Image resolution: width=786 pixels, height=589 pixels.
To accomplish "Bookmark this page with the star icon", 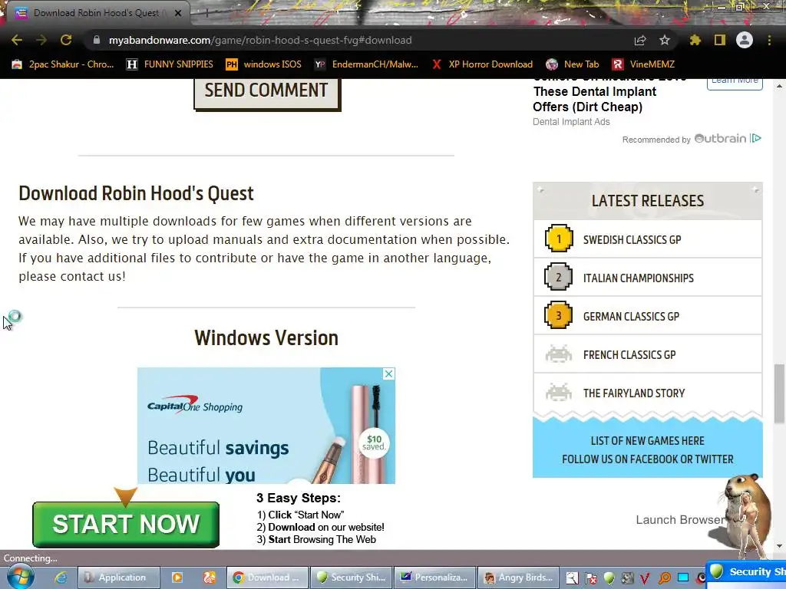I will coord(664,40).
